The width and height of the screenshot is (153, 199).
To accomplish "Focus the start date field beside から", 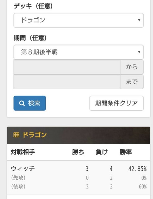I will [x=67, y=67].
